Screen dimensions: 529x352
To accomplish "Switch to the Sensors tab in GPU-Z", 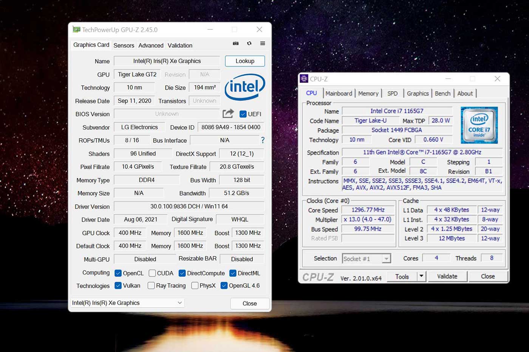I will [x=124, y=45].
